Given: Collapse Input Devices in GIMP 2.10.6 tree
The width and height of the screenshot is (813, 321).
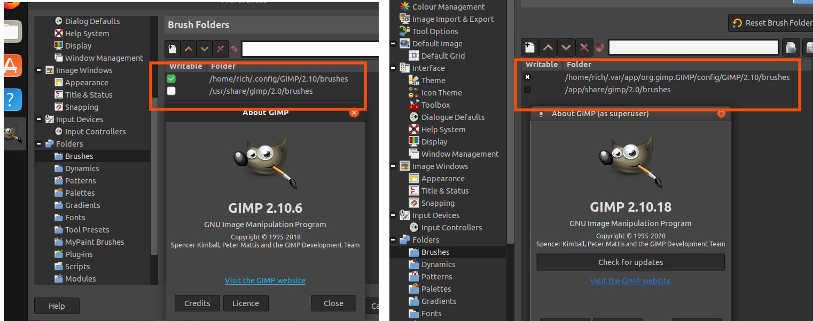Looking at the screenshot, I should [x=38, y=119].
